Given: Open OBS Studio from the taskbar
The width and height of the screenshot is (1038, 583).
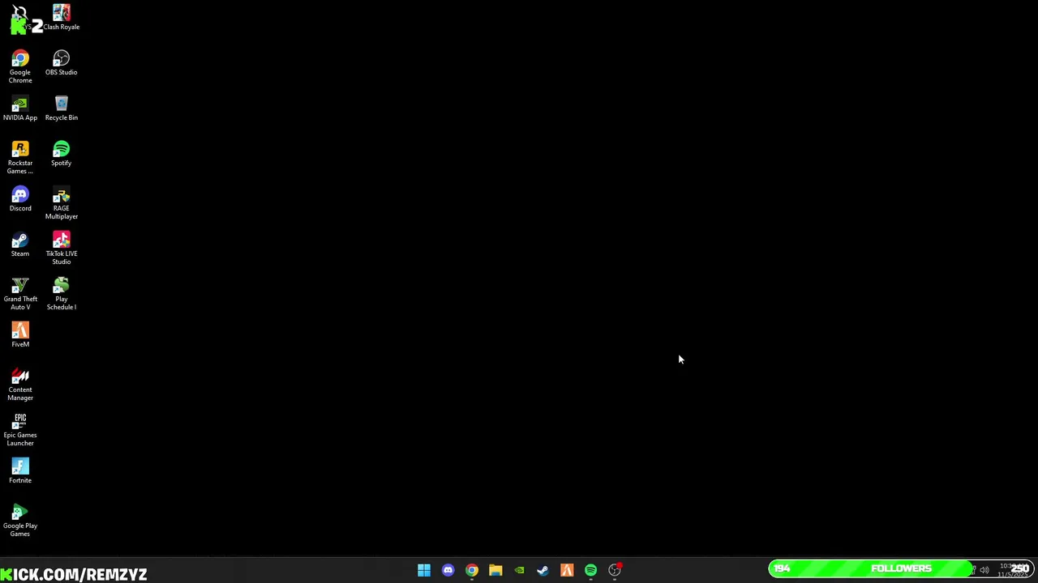Looking at the screenshot, I should click(615, 570).
